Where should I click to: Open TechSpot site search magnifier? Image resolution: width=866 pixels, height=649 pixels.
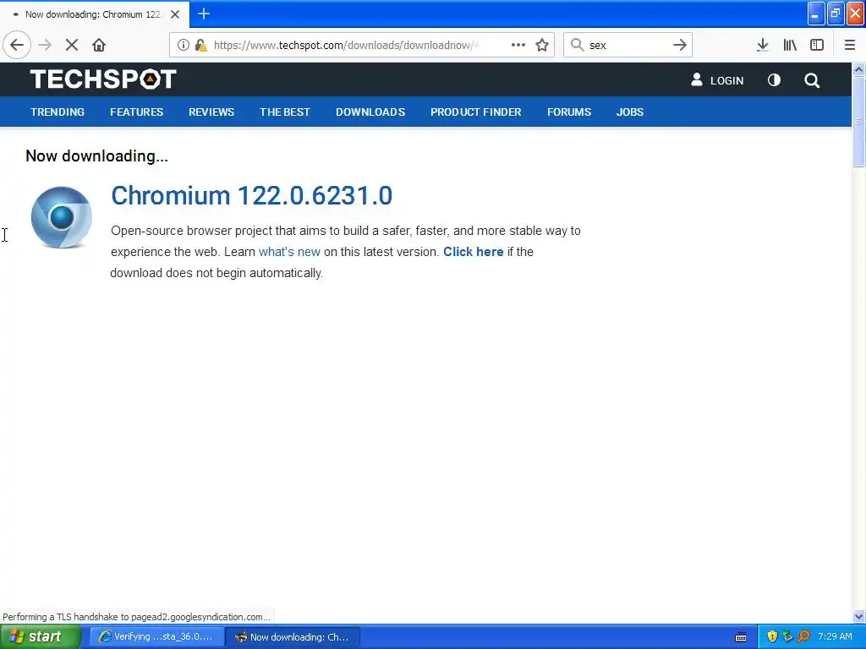pyautogui.click(x=812, y=80)
